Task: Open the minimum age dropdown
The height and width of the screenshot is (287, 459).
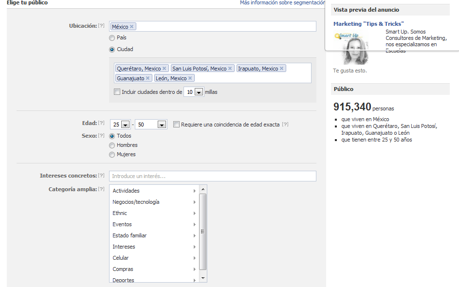Action: tap(125, 125)
